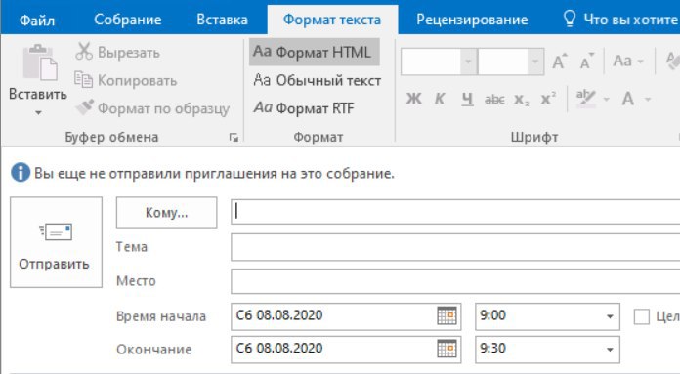
Task: Click the Отправить button
Action: coord(56,242)
